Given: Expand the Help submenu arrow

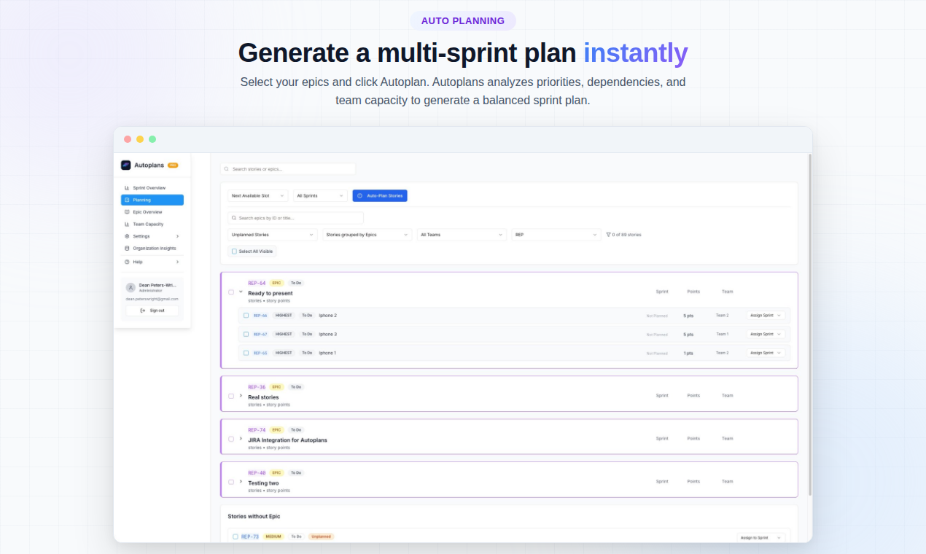Looking at the screenshot, I should coord(177,262).
